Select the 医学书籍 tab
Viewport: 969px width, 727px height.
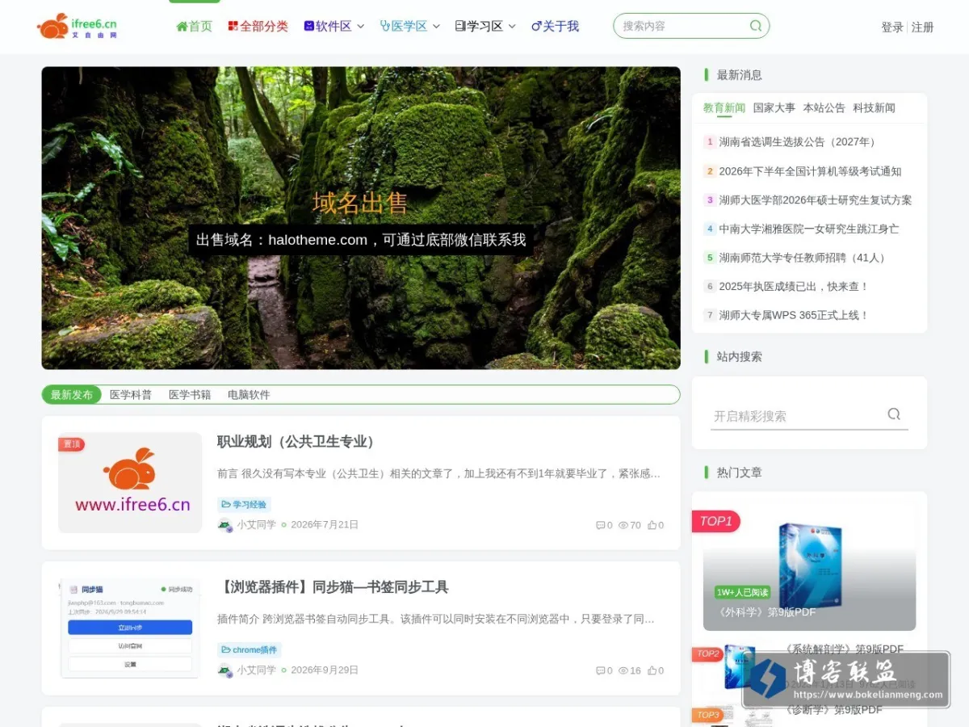pyautogui.click(x=190, y=395)
